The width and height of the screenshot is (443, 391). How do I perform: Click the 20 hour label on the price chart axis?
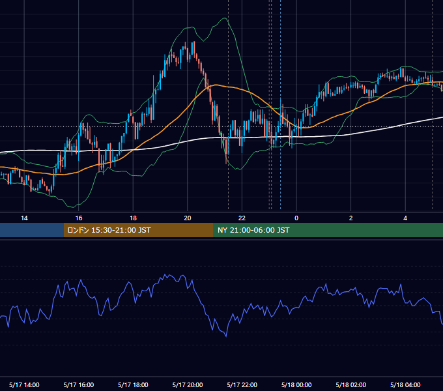coord(188,218)
